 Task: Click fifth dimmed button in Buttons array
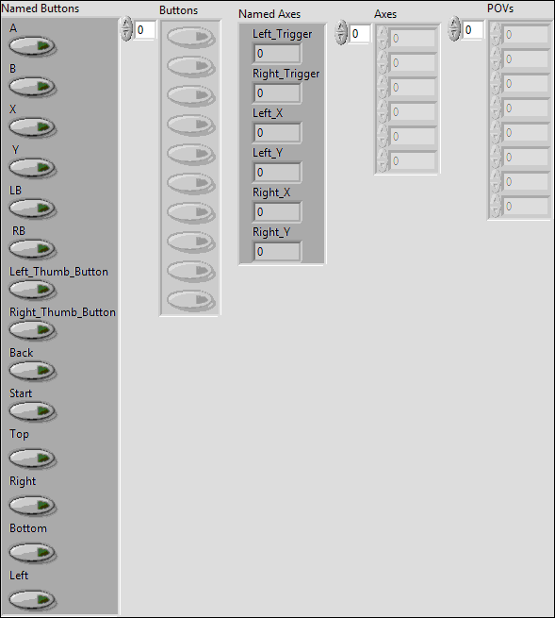191,154
